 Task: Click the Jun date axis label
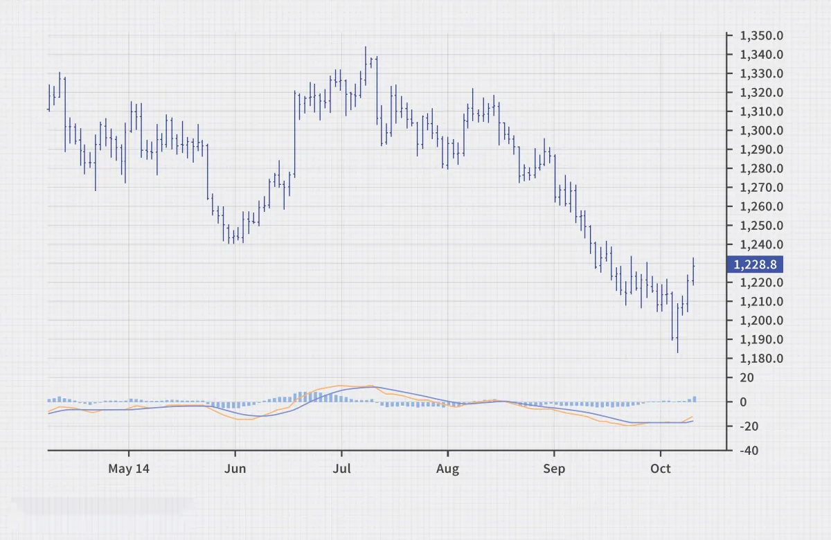tap(235, 469)
